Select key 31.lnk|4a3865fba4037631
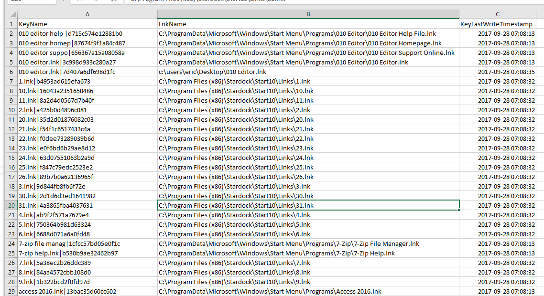Image resolution: width=544 pixels, height=296 pixels. click(x=87, y=206)
